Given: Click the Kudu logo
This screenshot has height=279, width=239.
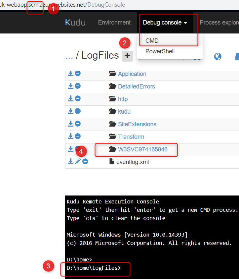Looking at the screenshot, I should 75,23.
